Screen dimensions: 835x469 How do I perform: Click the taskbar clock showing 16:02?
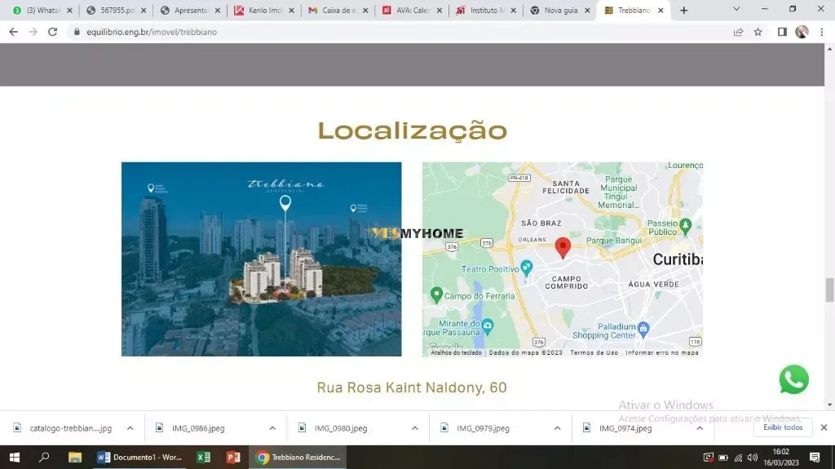pyautogui.click(x=780, y=458)
